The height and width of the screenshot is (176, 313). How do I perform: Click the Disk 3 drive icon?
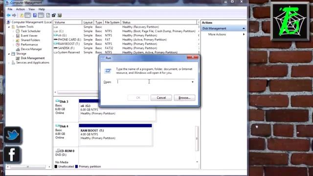tap(58, 101)
